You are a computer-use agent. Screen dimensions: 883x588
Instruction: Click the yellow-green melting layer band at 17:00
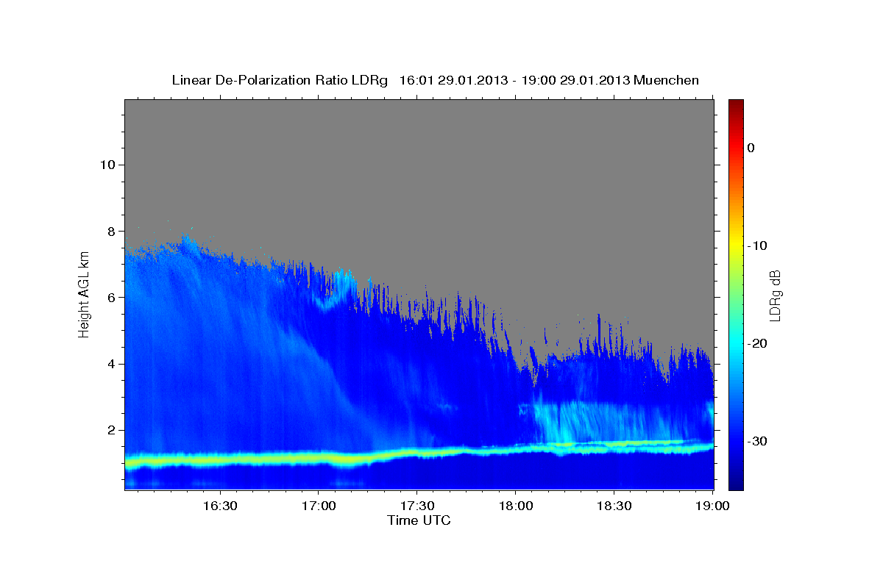[x=319, y=459]
